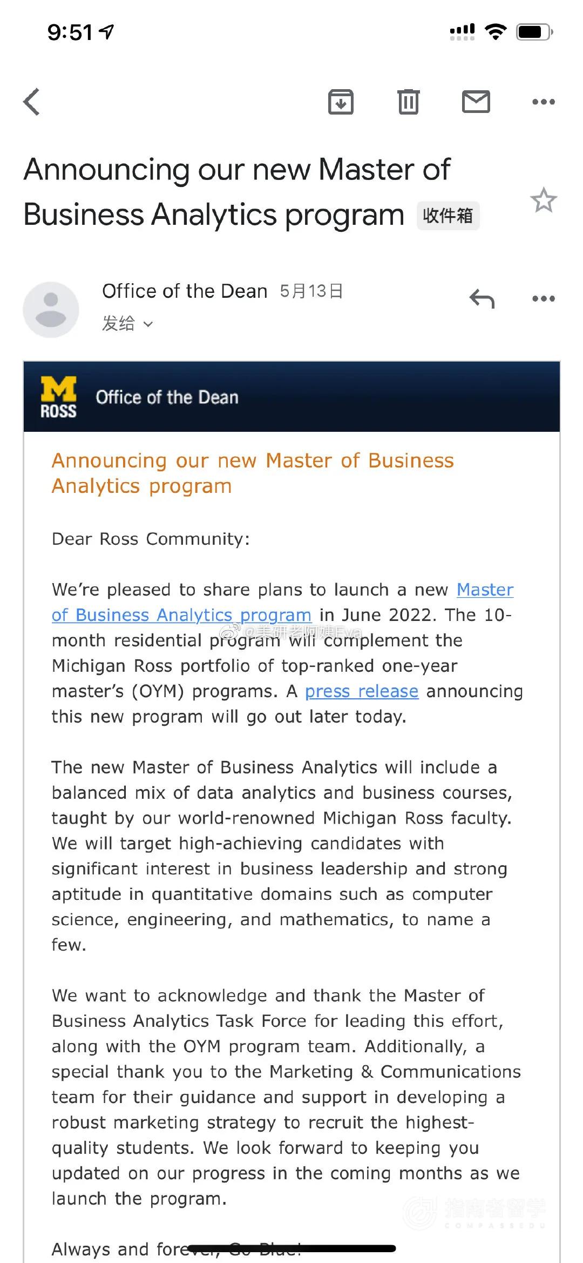Delete email with trash icon
This screenshot has height=1263, width=583.
[x=409, y=102]
